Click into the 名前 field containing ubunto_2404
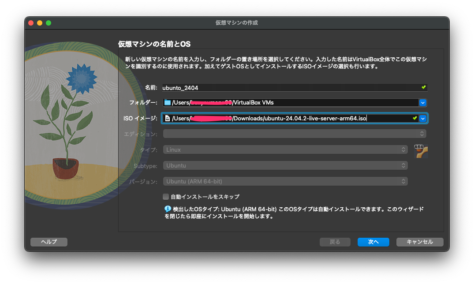Image resolution: width=474 pixels, height=284 pixels. [x=295, y=88]
